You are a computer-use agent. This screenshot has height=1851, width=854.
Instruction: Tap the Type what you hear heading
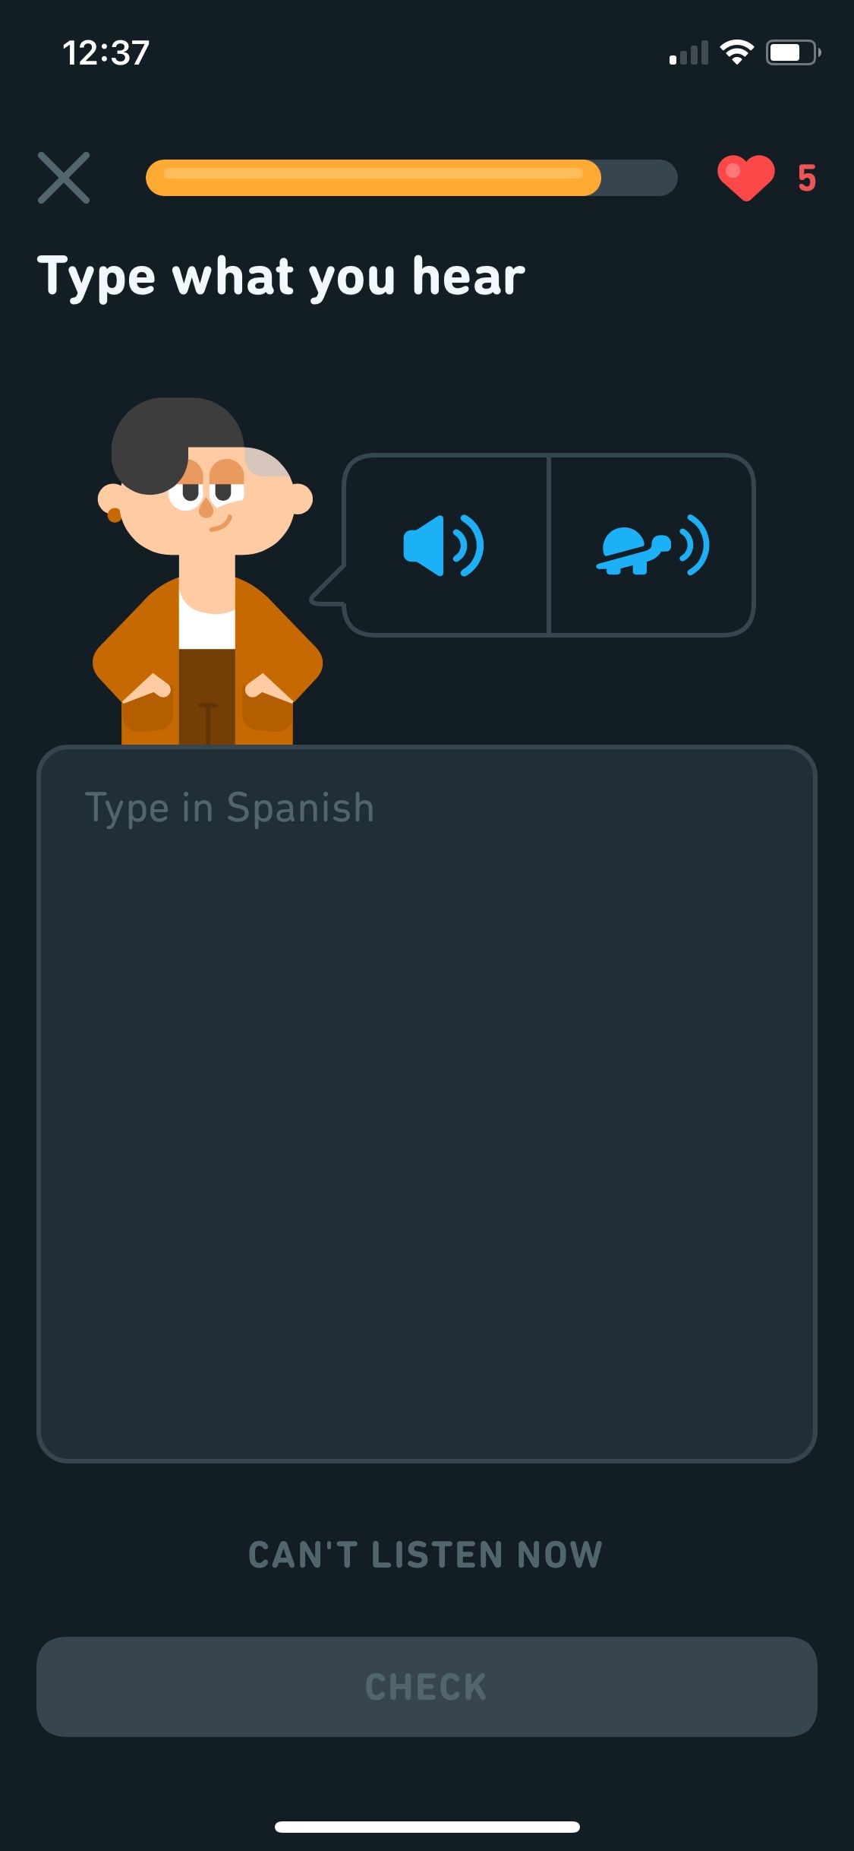281,277
